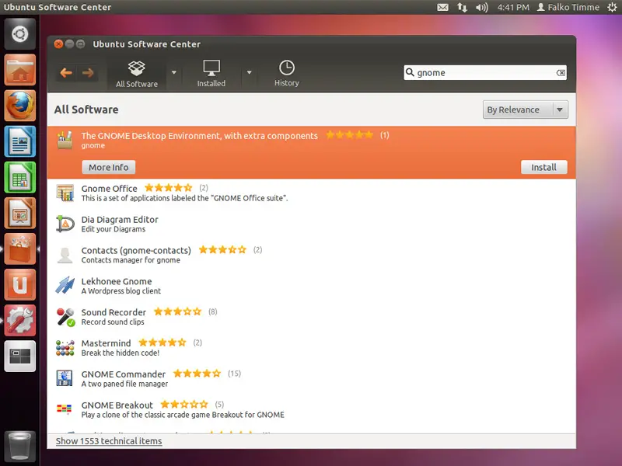Go back with the left arrow button
The image size is (622, 466).
(x=66, y=73)
